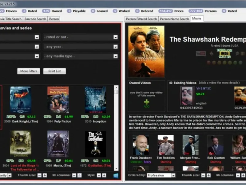
Task: Click the 'Godfather, (The)' title text
Action: point(99,166)
